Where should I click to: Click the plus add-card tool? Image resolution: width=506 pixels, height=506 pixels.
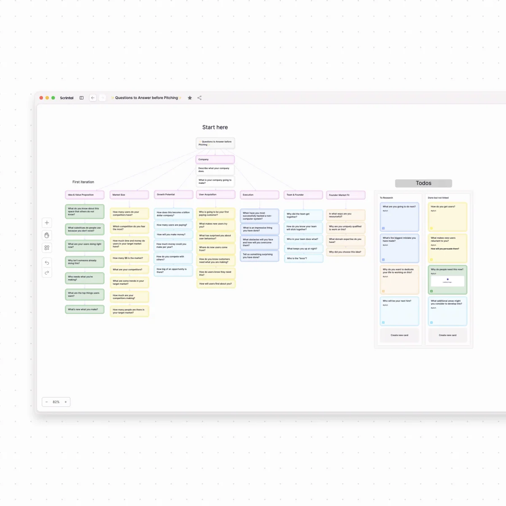pyautogui.click(x=47, y=223)
